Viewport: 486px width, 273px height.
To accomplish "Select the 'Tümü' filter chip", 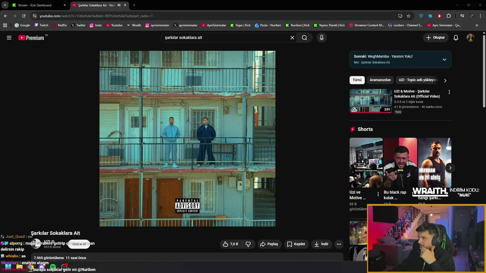I will tap(357, 80).
